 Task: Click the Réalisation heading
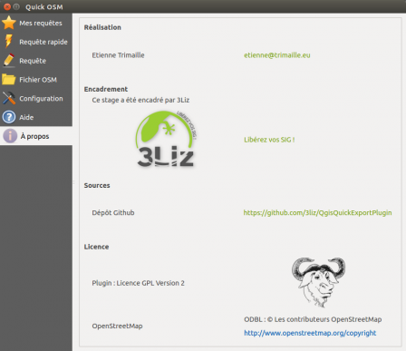tap(102, 27)
